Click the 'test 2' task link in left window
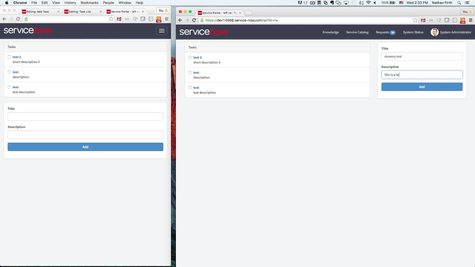The image size is (475, 267). (17, 57)
